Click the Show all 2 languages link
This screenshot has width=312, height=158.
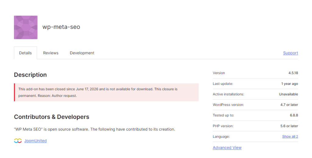coord(290,136)
